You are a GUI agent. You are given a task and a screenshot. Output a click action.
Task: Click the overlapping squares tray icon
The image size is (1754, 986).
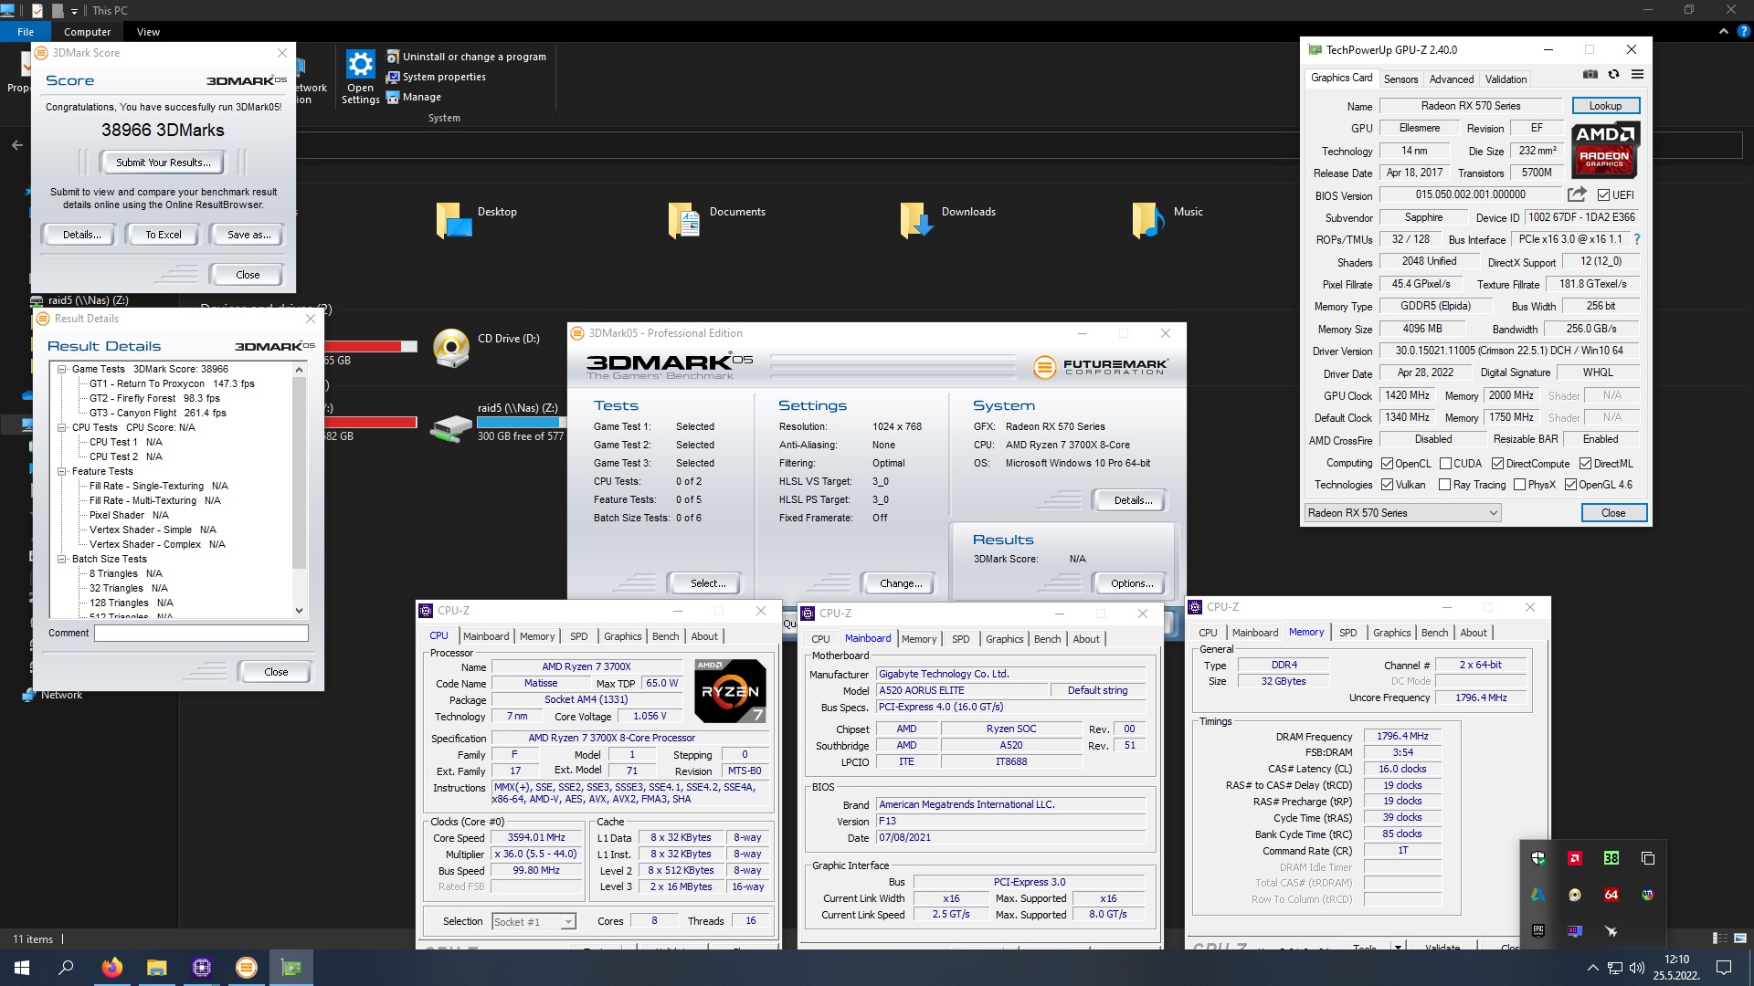1648,858
